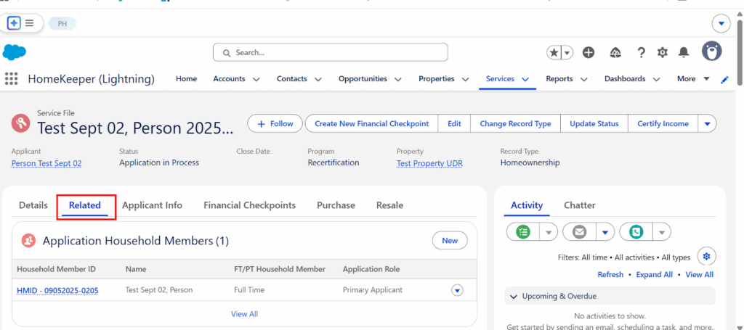View notifications via the bell icon

click(x=683, y=52)
